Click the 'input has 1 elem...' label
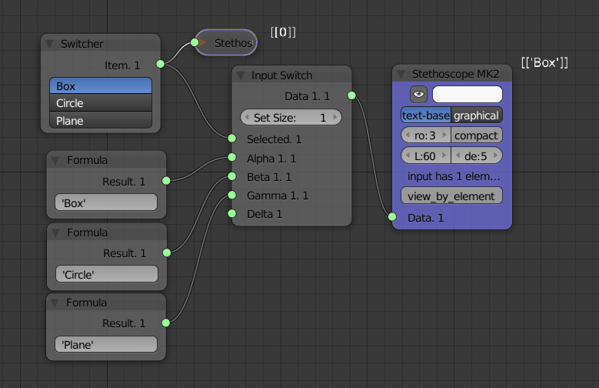Viewport: 599px width, 388px height. point(454,176)
